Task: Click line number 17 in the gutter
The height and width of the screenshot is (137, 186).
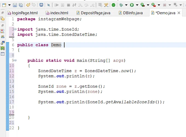Action: click(x=11, y=102)
